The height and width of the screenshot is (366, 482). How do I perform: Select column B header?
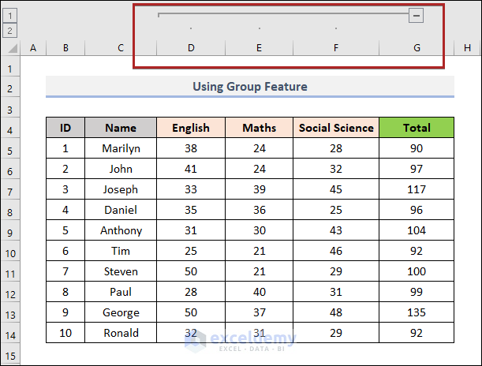click(65, 48)
